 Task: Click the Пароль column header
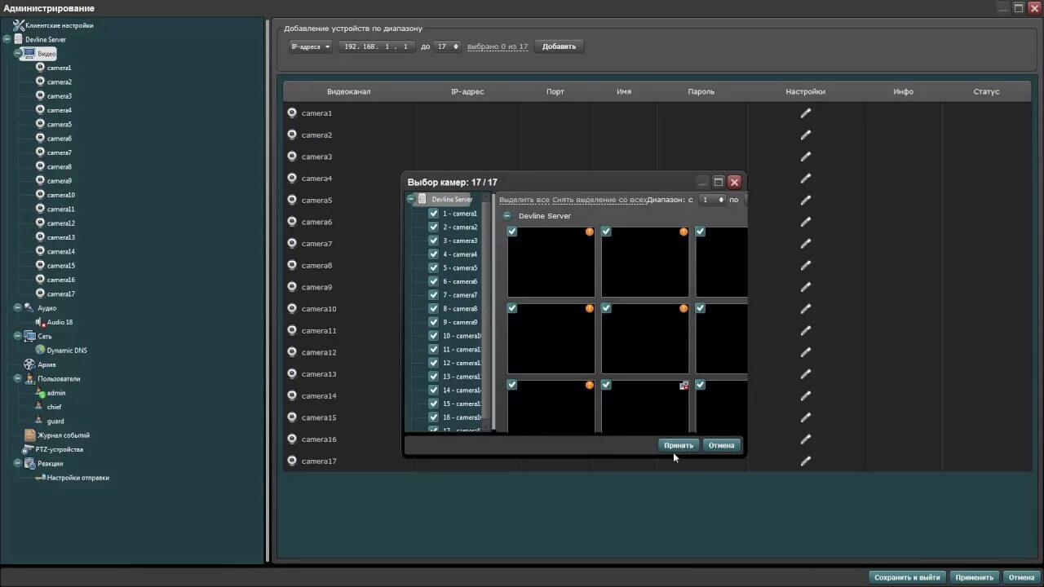[x=701, y=91]
